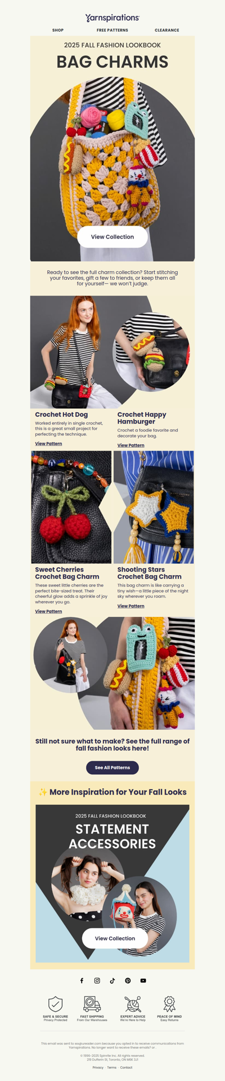The width and height of the screenshot is (225, 1081).
Task: Click the Expert Advice yarn icon
Action: [x=133, y=1004]
